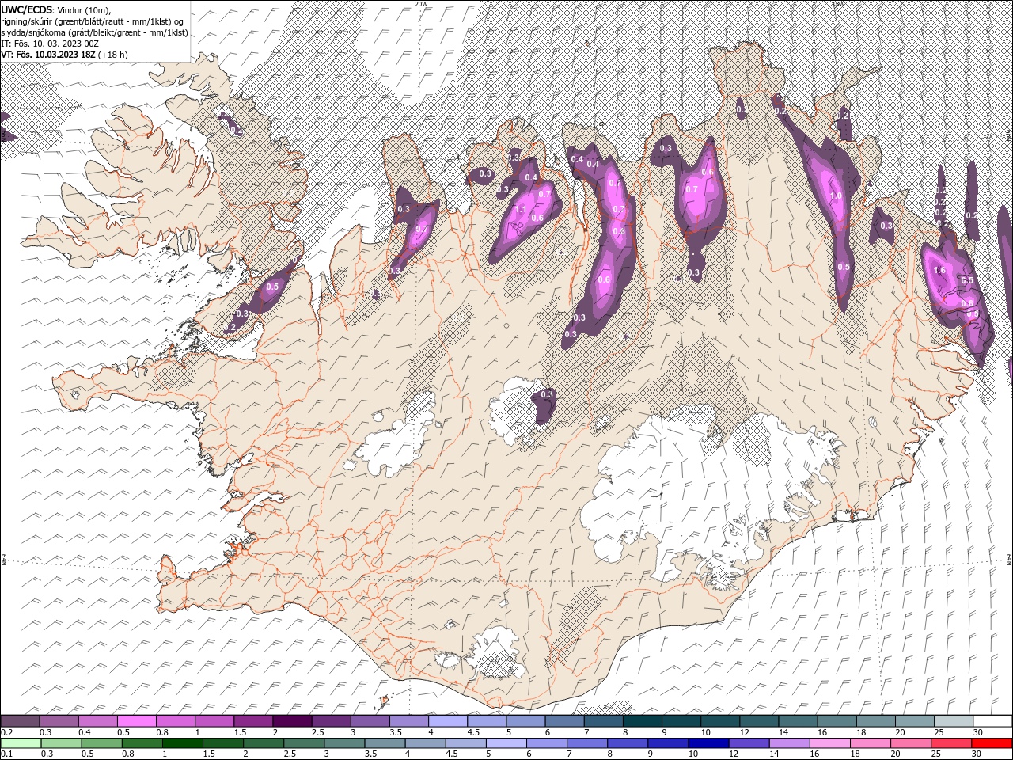Pick the palest green 0.1 swatch in the lower rain legend

coord(21,743)
